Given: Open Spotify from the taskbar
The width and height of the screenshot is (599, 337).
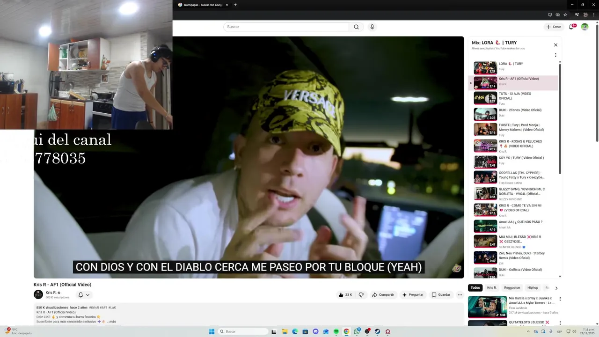Looking at the screenshot, I should [336, 331].
